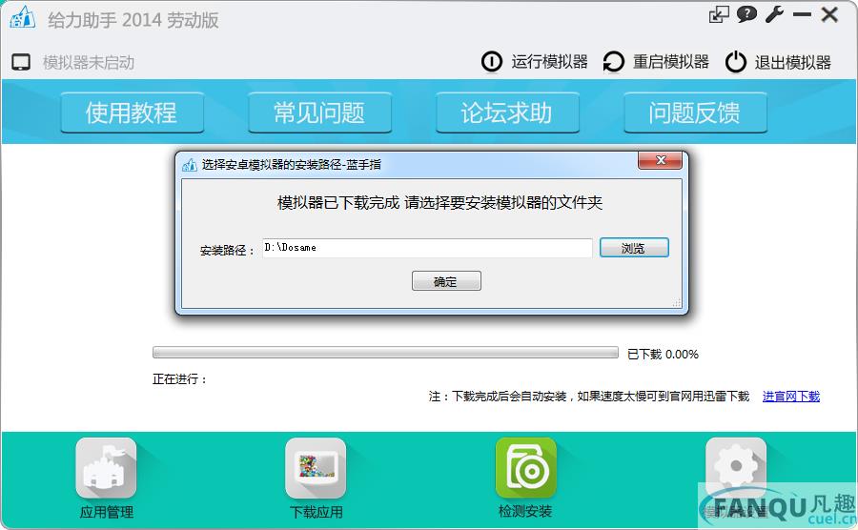The height and width of the screenshot is (530, 858).
Task: Click the 检测安装 label
Action: tap(525, 511)
